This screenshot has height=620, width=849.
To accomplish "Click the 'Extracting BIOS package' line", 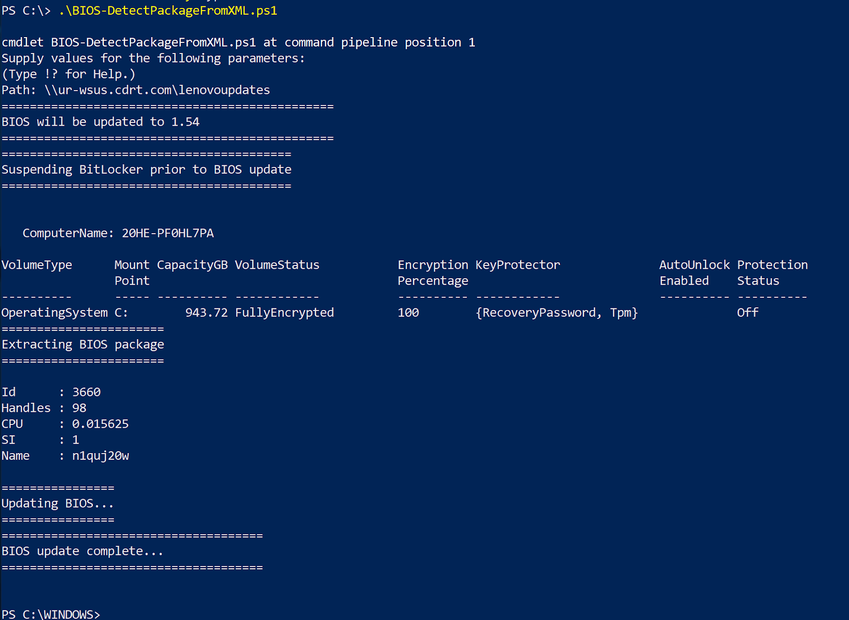I will 83,344.
